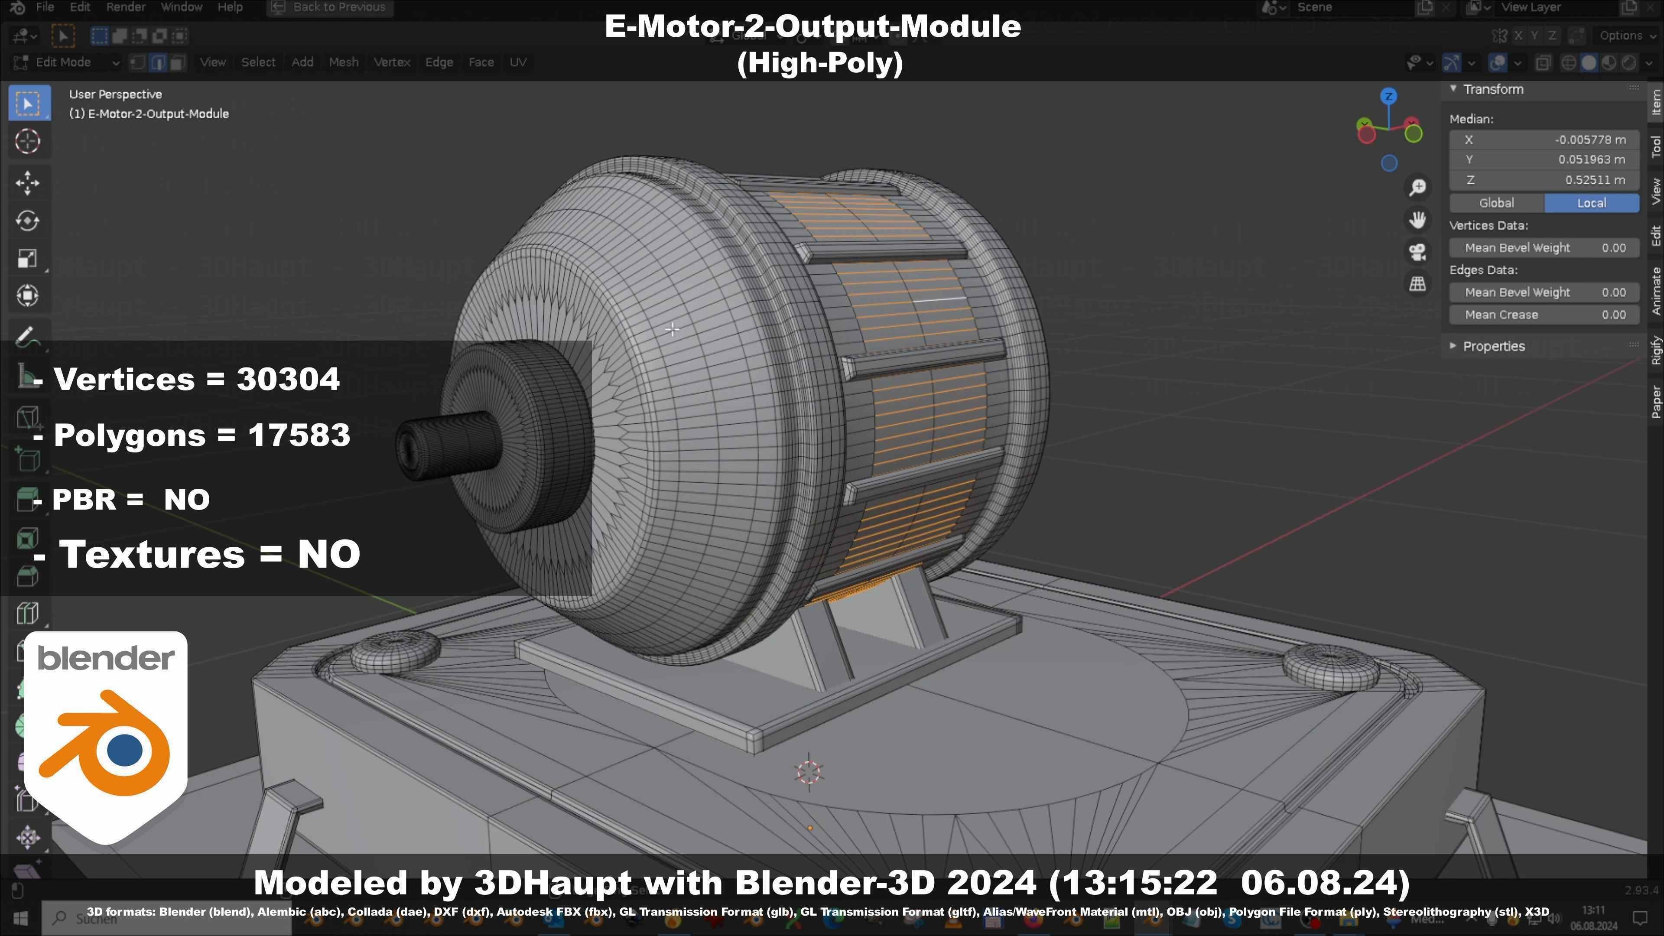Viewport: 1664px width, 936px height.
Task: Switch to rendered shading
Action: 1629,63
